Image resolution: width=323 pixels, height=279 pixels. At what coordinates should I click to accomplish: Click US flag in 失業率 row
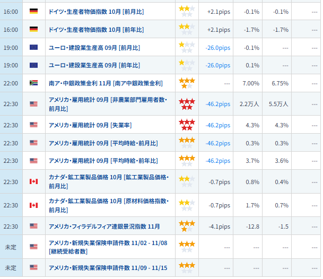[x=33, y=125]
